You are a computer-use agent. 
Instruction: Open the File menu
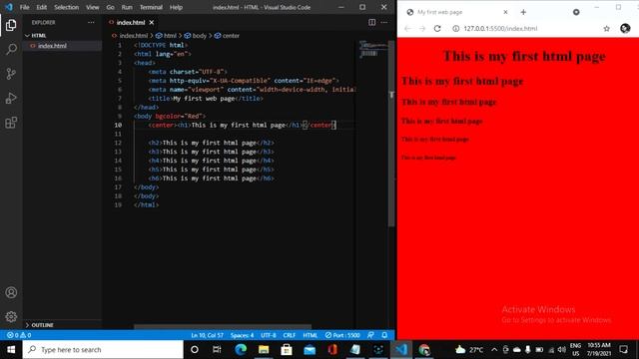[x=24, y=7]
